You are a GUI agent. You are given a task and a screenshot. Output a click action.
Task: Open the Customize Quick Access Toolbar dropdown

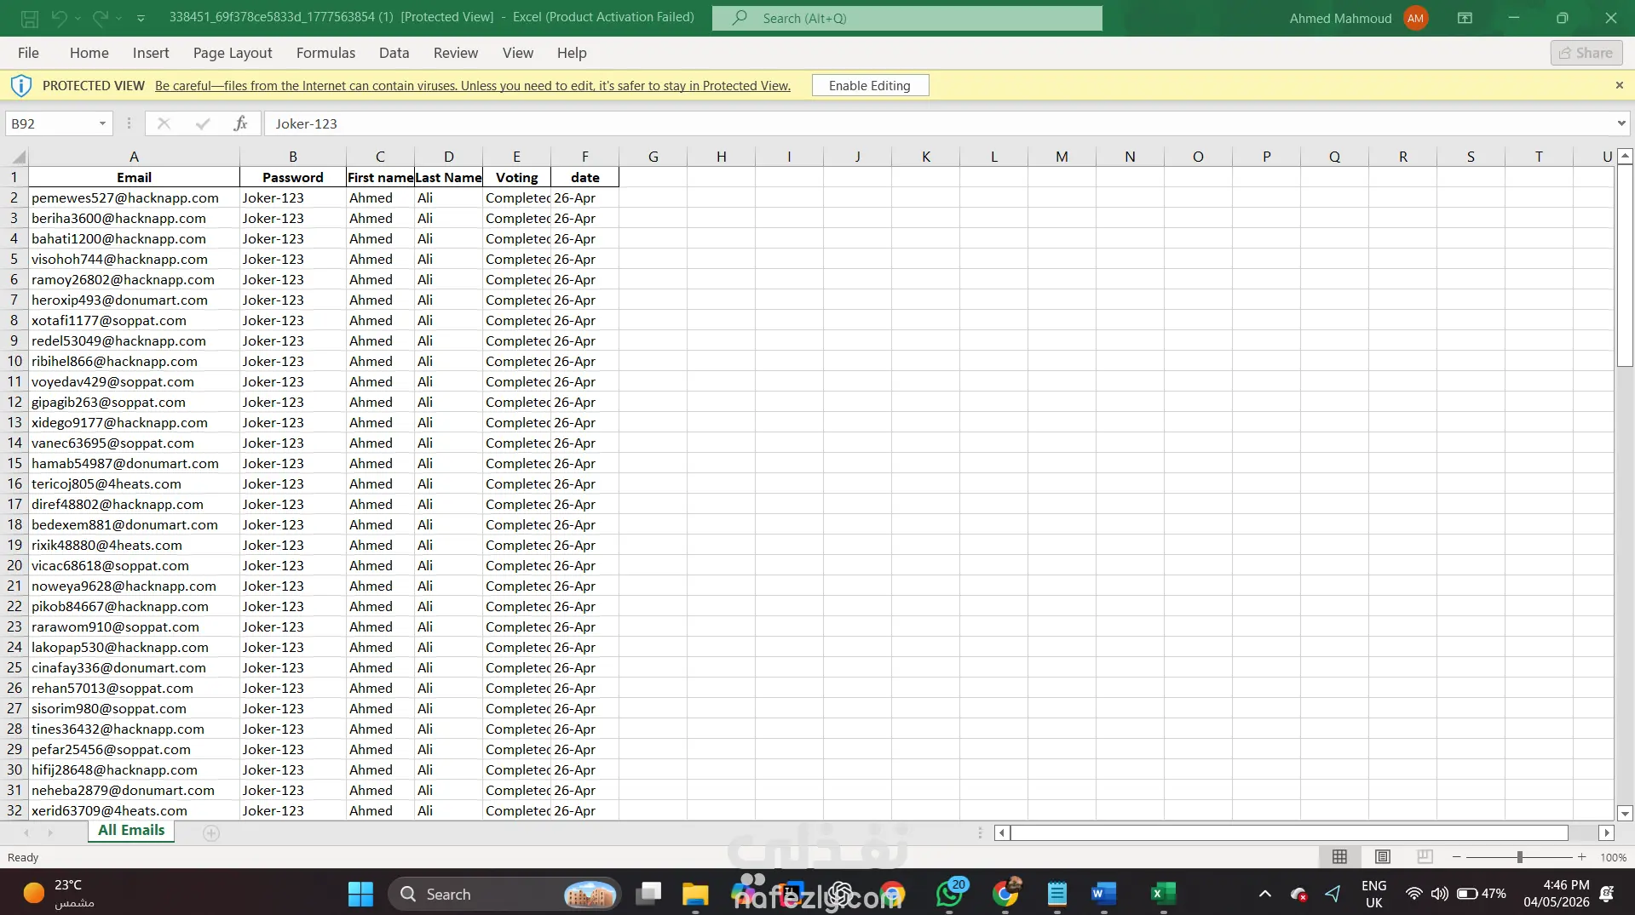tap(141, 18)
